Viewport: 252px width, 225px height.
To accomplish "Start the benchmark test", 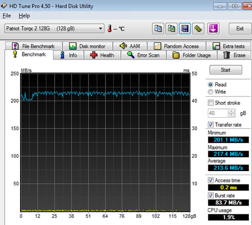I will click(x=226, y=70).
